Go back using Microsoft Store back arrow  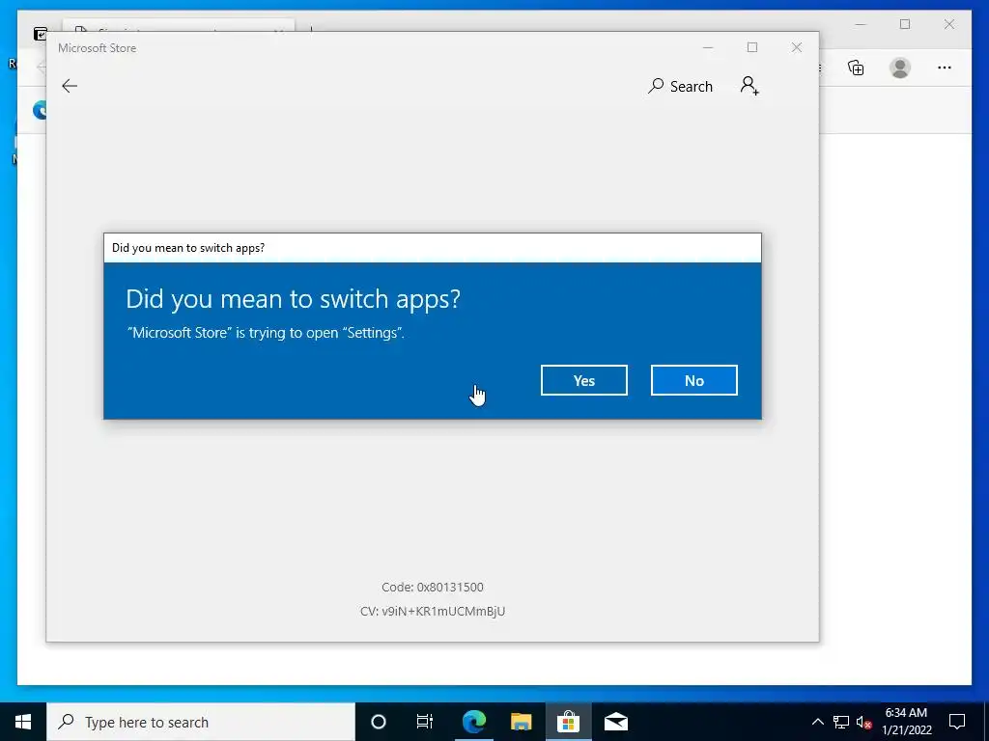click(70, 86)
